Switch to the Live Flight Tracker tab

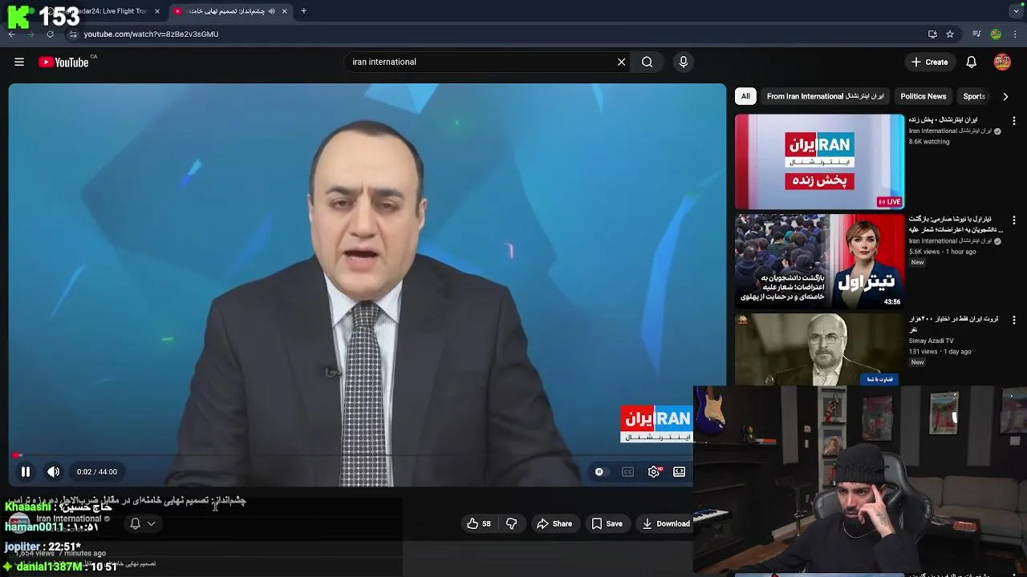[x=100, y=11]
